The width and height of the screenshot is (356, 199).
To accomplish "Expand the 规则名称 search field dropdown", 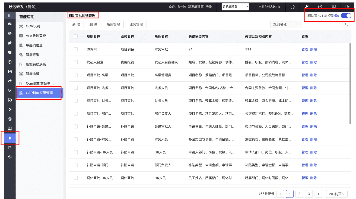I will click(286, 24).
